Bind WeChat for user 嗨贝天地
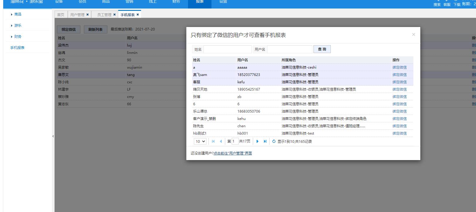Viewport: 476px width, 212px height. (399, 89)
